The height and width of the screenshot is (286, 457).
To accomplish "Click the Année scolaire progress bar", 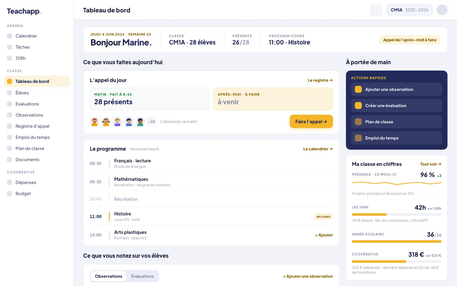I will (397, 242).
